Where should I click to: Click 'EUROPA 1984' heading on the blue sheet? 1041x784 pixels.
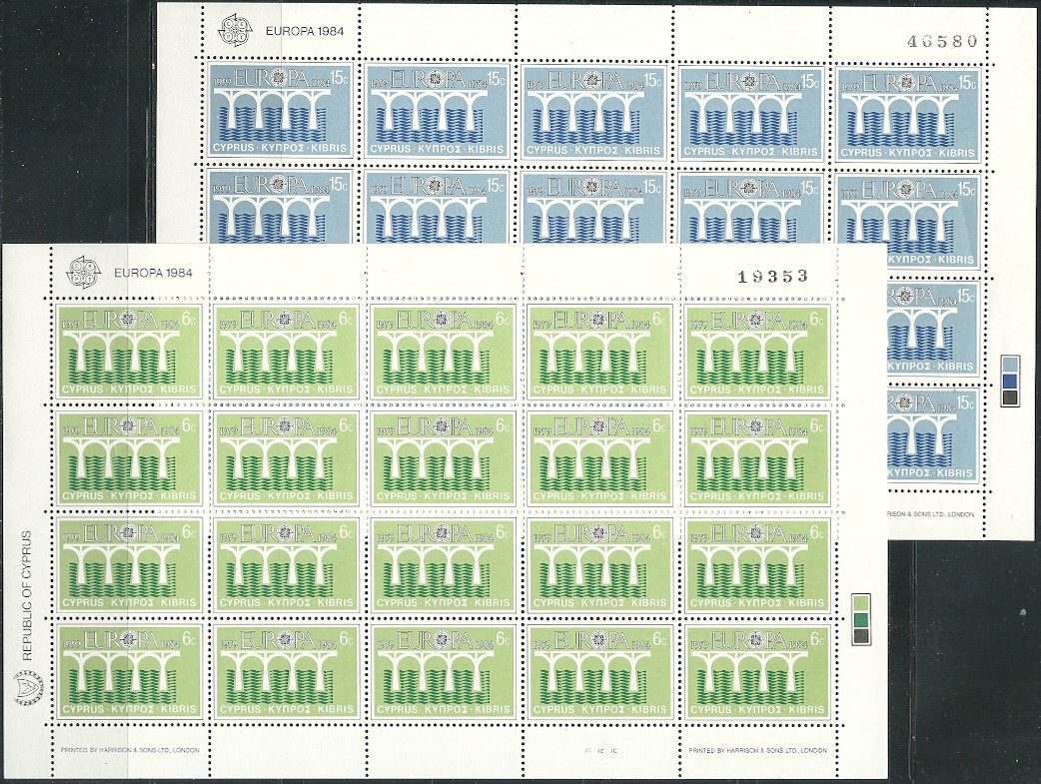(x=304, y=31)
